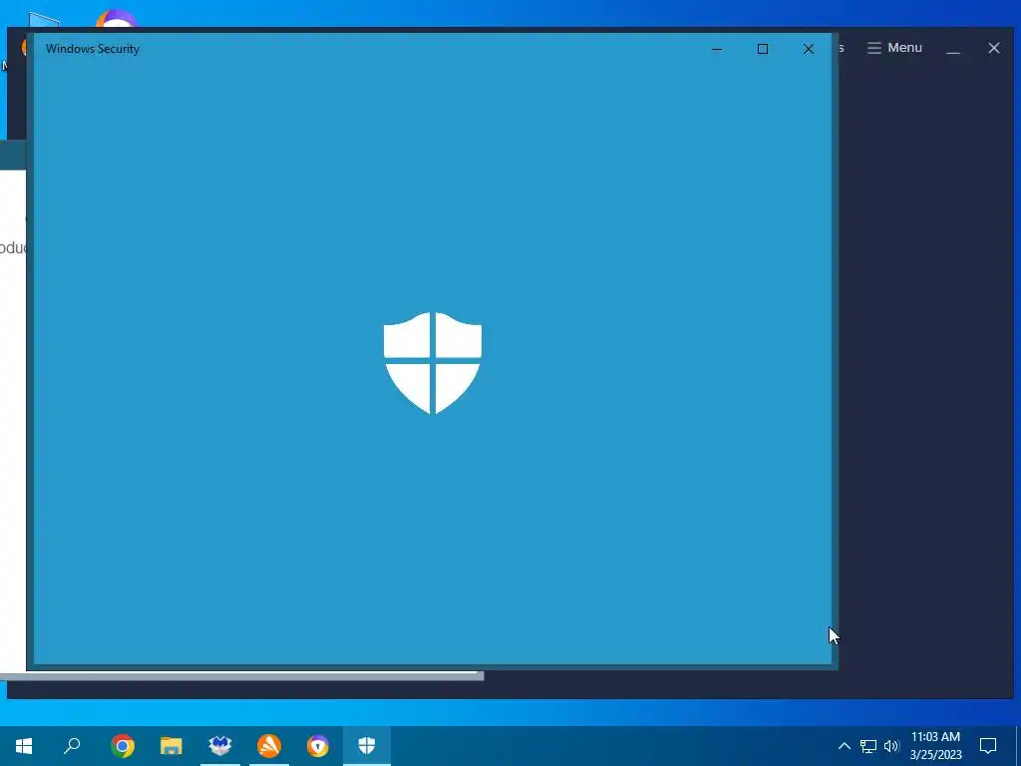1021x766 pixels.
Task: Show hidden system tray icons
Action: click(844, 746)
